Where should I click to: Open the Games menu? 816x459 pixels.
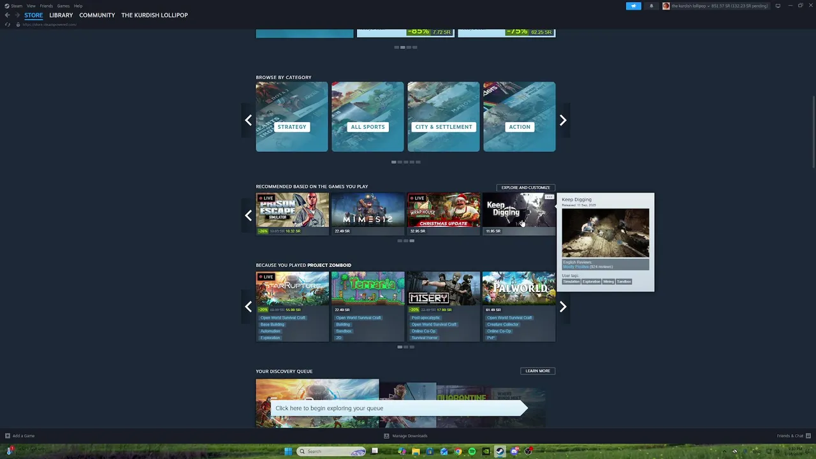[x=63, y=6]
